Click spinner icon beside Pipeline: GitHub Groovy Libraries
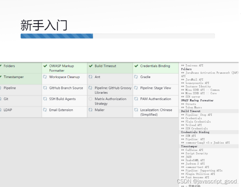The image size is (241, 187). tap(91, 88)
